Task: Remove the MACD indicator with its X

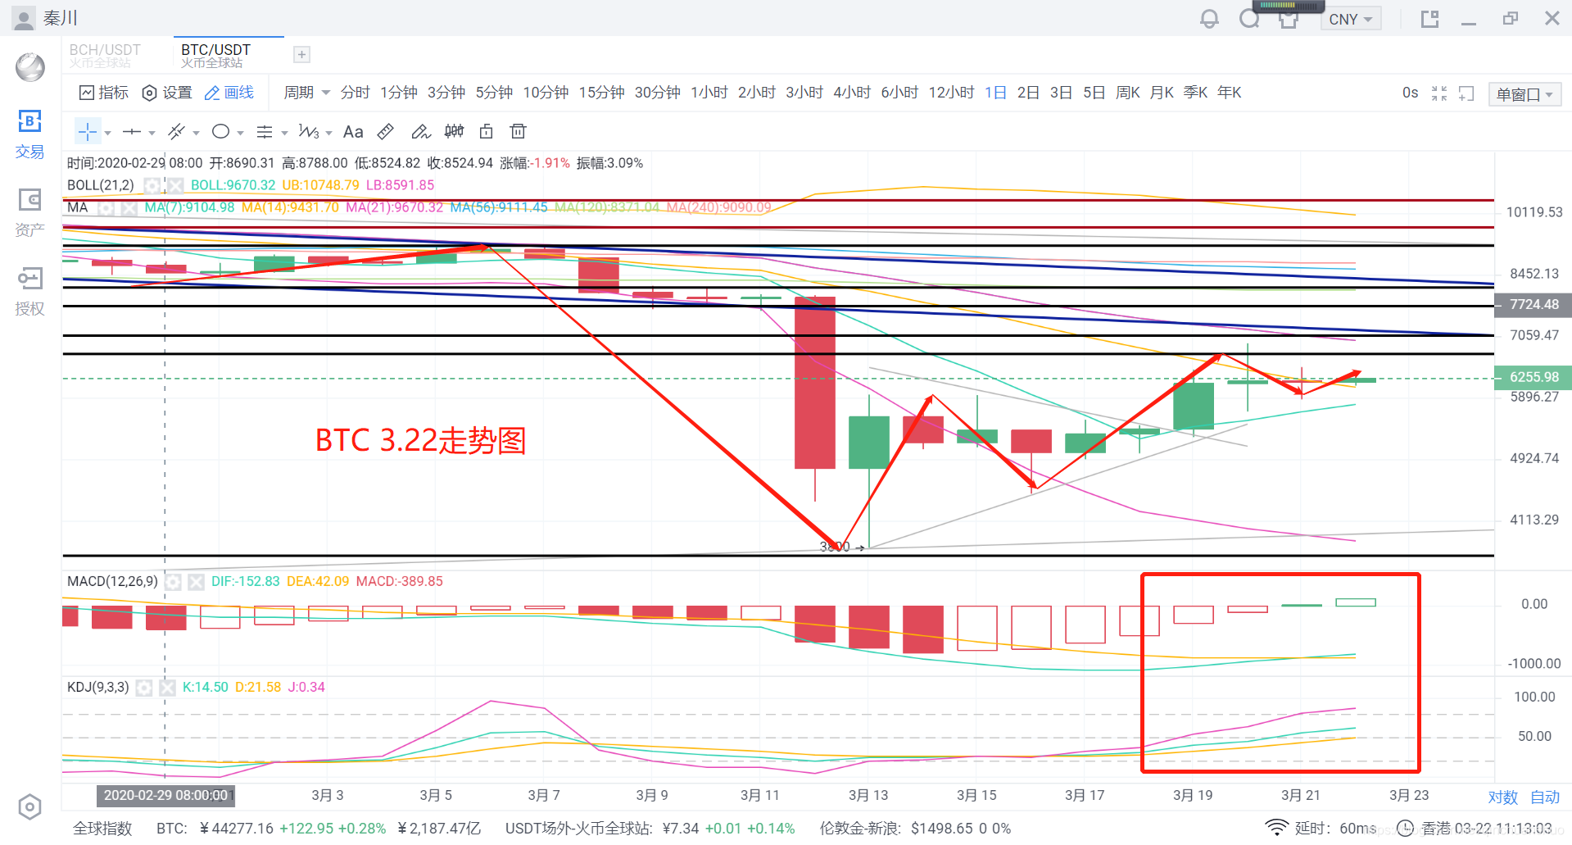Action: pos(196,582)
